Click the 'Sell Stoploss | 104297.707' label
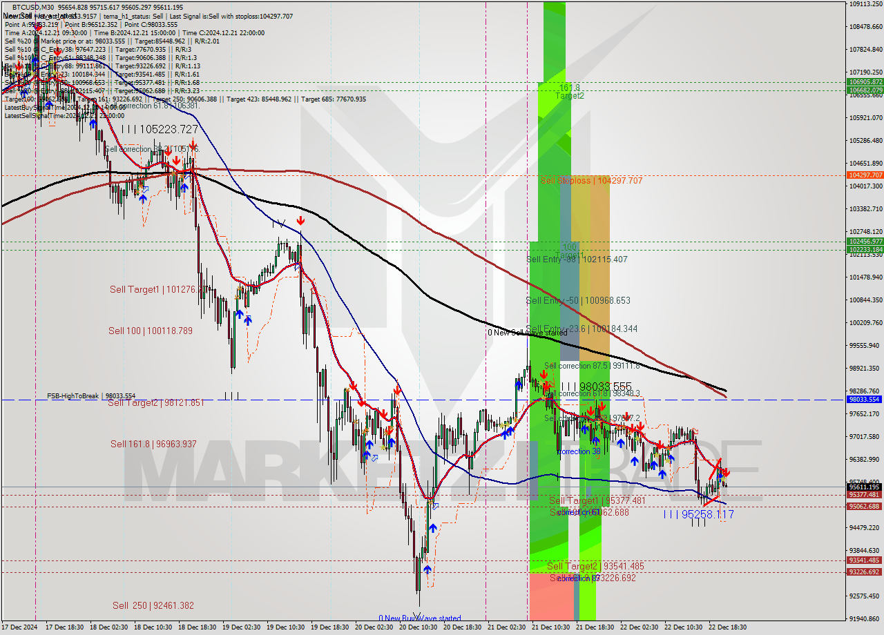This screenshot has height=635, width=884. coord(591,181)
